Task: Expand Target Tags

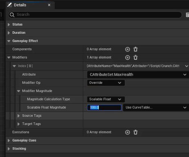Action: click(19, 124)
